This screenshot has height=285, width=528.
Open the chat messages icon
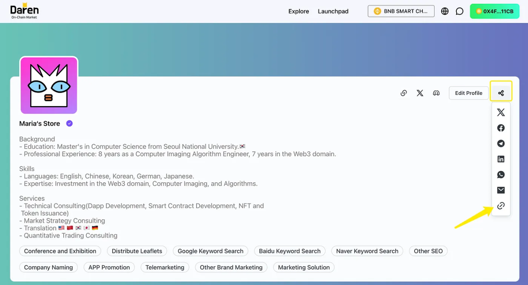pos(460,11)
